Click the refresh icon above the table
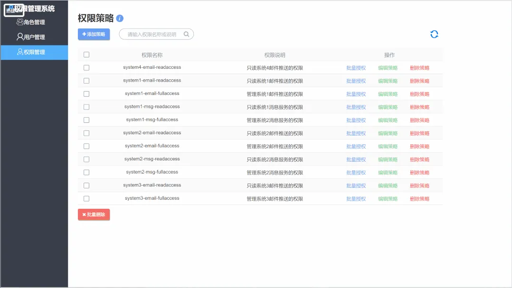Screen dimensions: 512x288 click(x=434, y=34)
